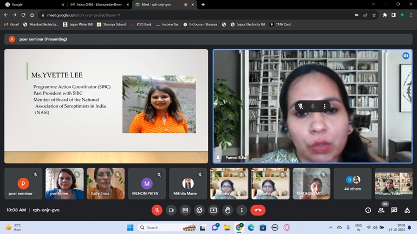
Task: Open three-dot options on Panvel B.Ed. video tile
Action: pyautogui.click(x=324, y=106)
